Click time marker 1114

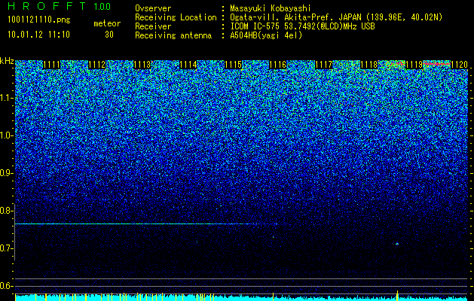pos(188,65)
